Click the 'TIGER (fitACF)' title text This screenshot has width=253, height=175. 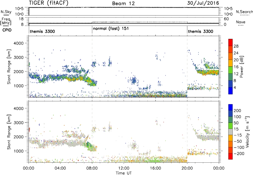coord(49,3)
